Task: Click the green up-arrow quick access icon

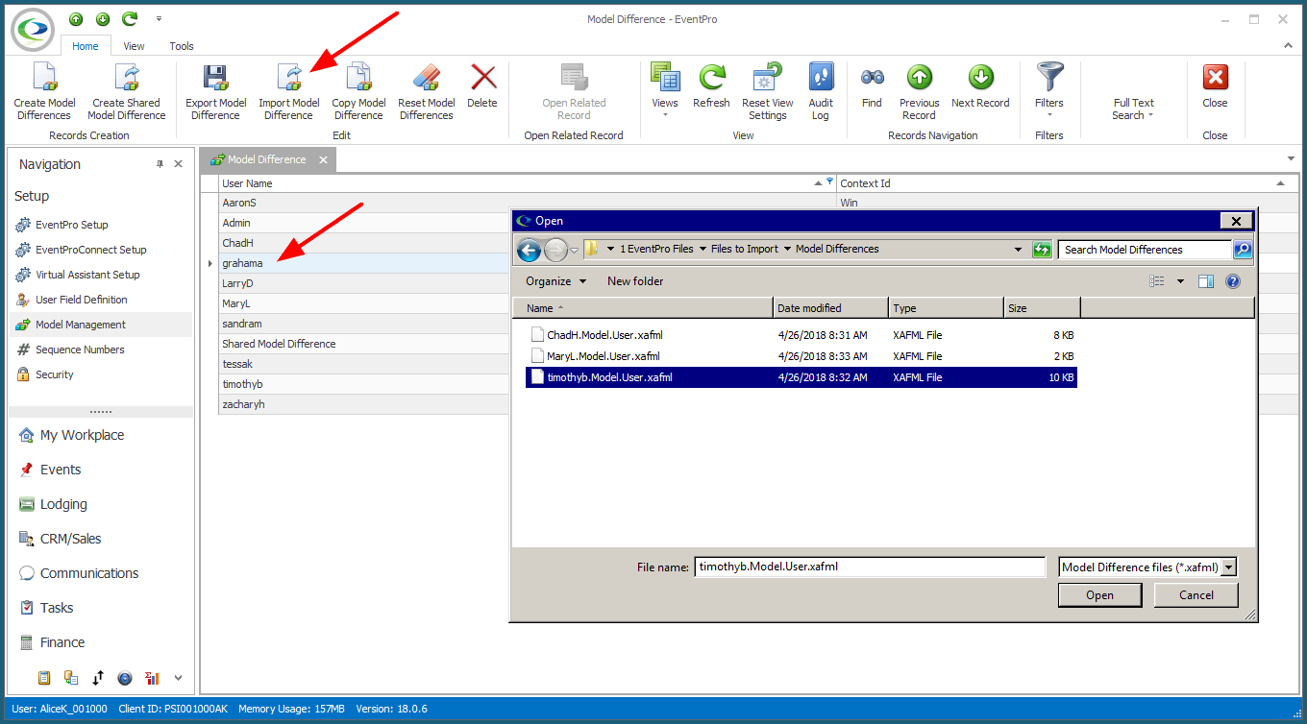Action: [x=76, y=19]
